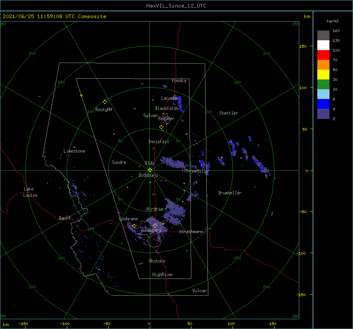Select the orange 50–70 legend swatch

(323, 65)
